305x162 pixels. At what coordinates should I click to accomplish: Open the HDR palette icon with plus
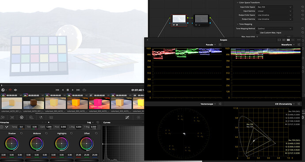[31, 117]
